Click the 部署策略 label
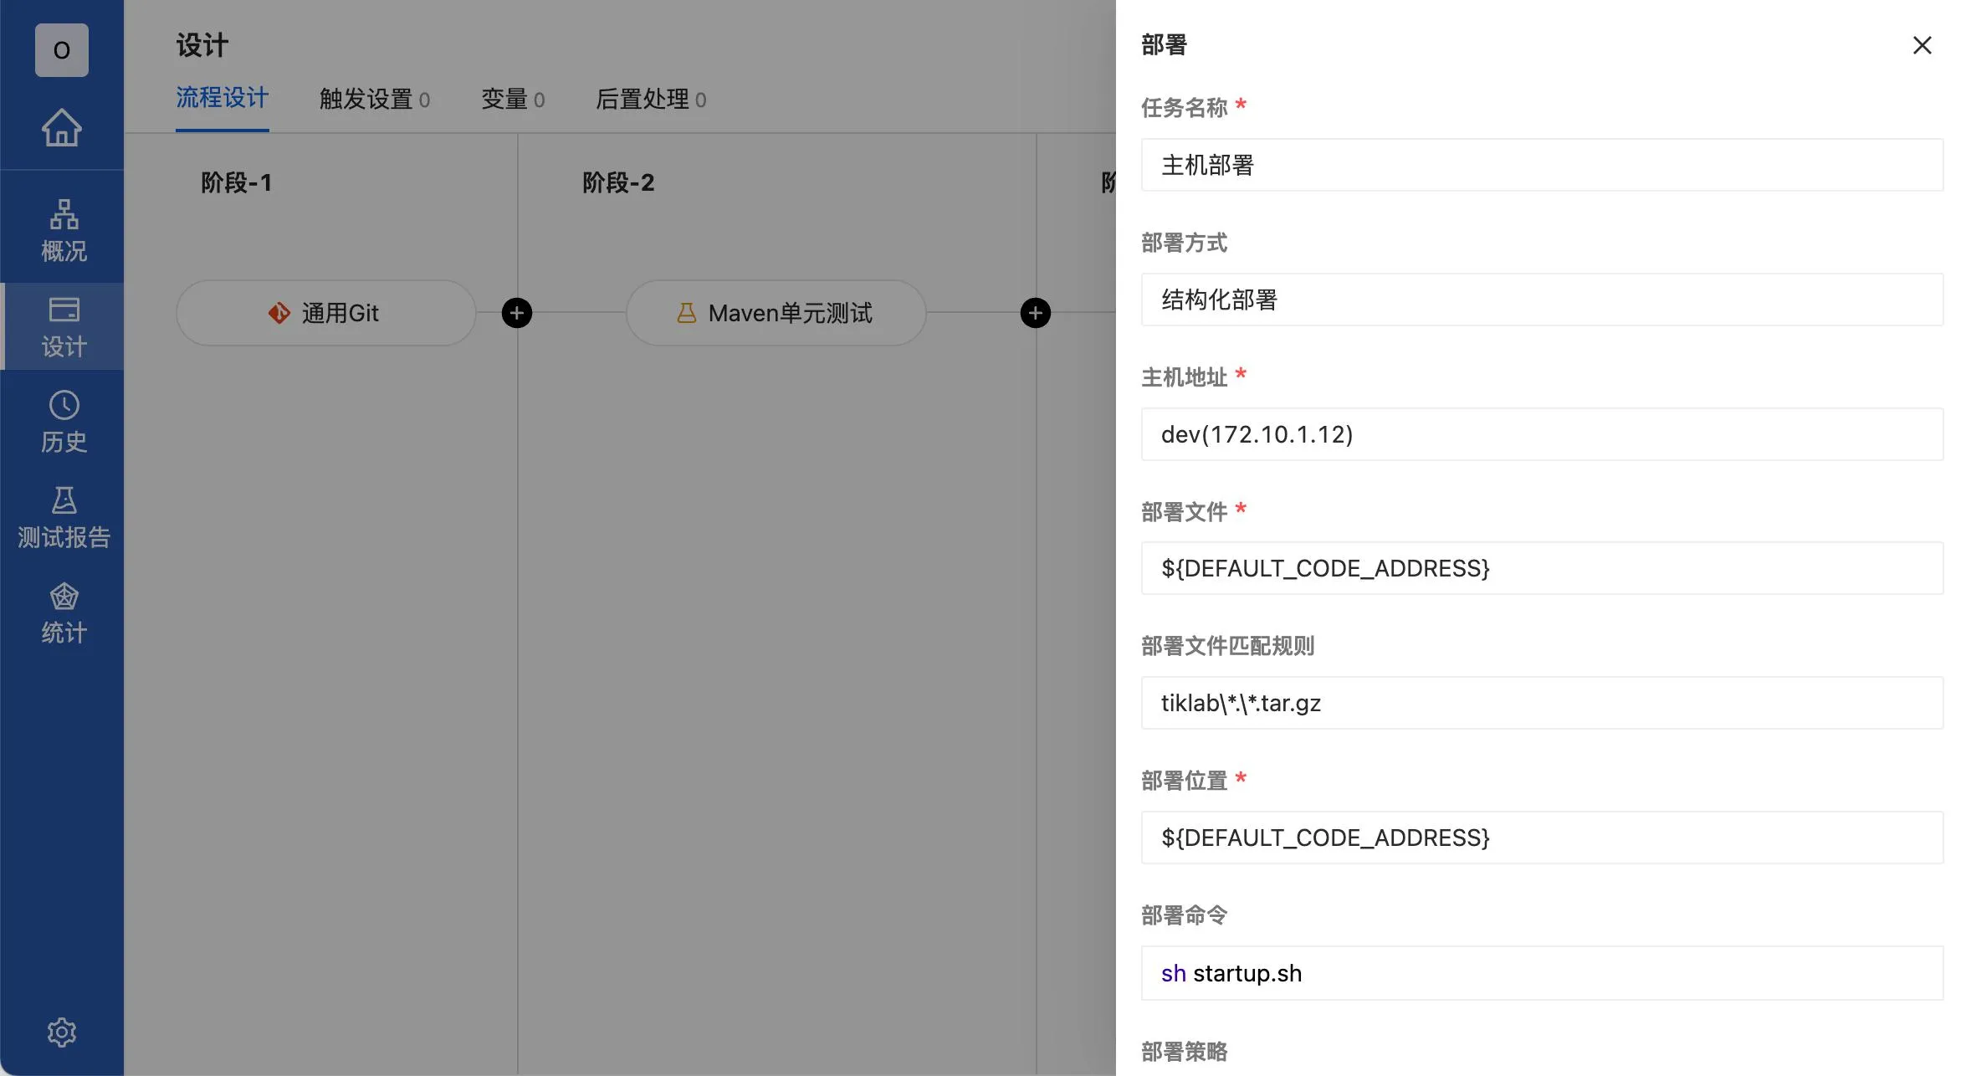Screen dimensions: 1966x1076 1184,1051
